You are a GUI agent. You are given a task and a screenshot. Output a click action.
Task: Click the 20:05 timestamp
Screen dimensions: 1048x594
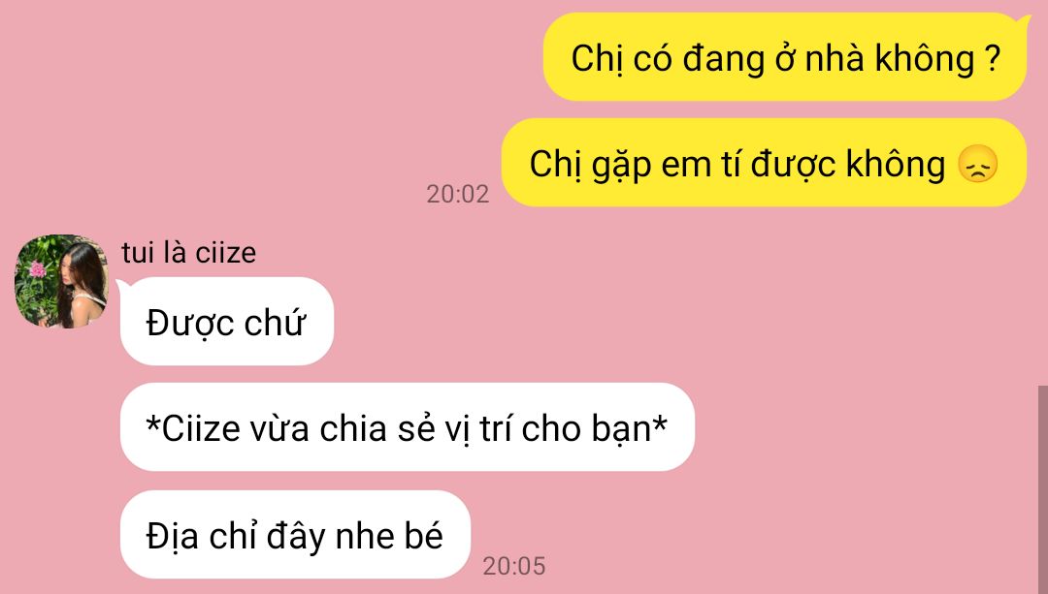514,566
